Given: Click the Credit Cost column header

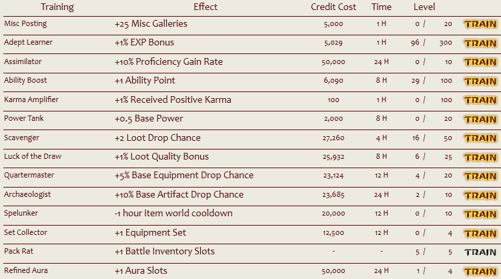Looking at the screenshot, I should tap(334, 7).
